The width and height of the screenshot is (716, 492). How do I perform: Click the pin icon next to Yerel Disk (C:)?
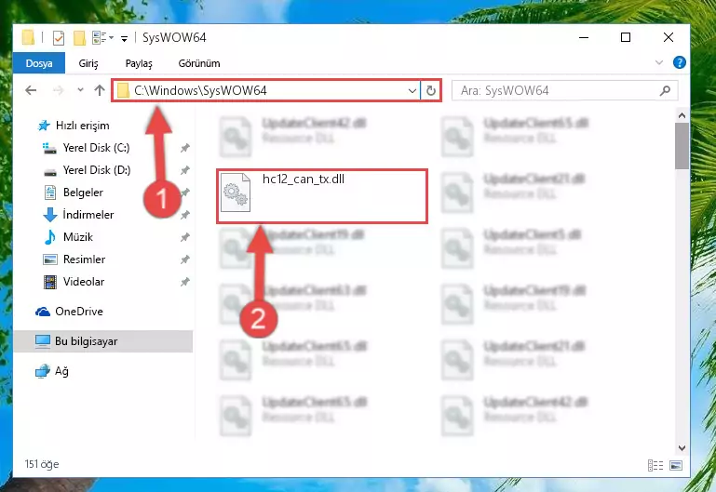click(184, 148)
